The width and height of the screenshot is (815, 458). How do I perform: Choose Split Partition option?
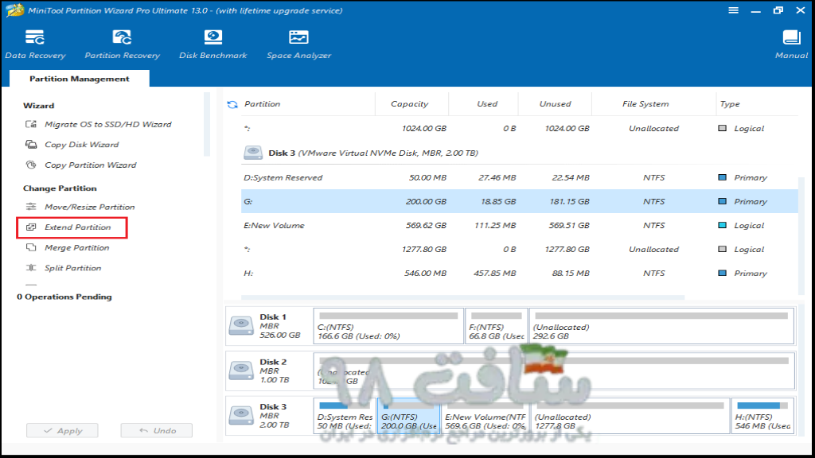coord(72,267)
